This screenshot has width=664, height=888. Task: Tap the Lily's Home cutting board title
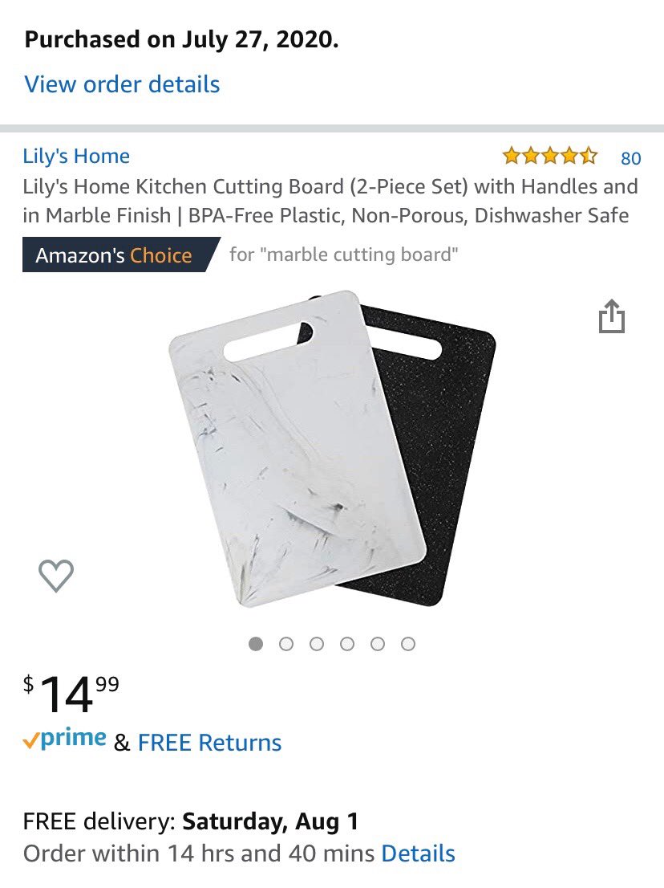[330, 201]
